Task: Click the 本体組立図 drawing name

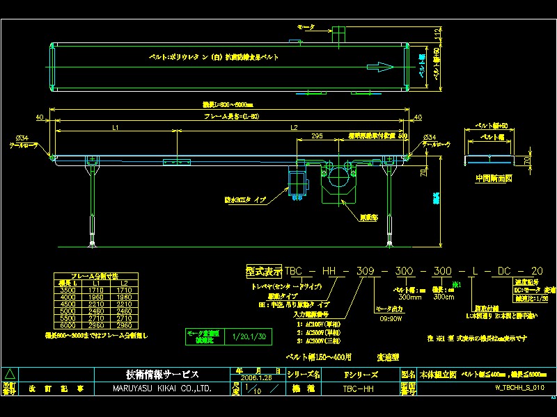Action: tap(438, 375)
